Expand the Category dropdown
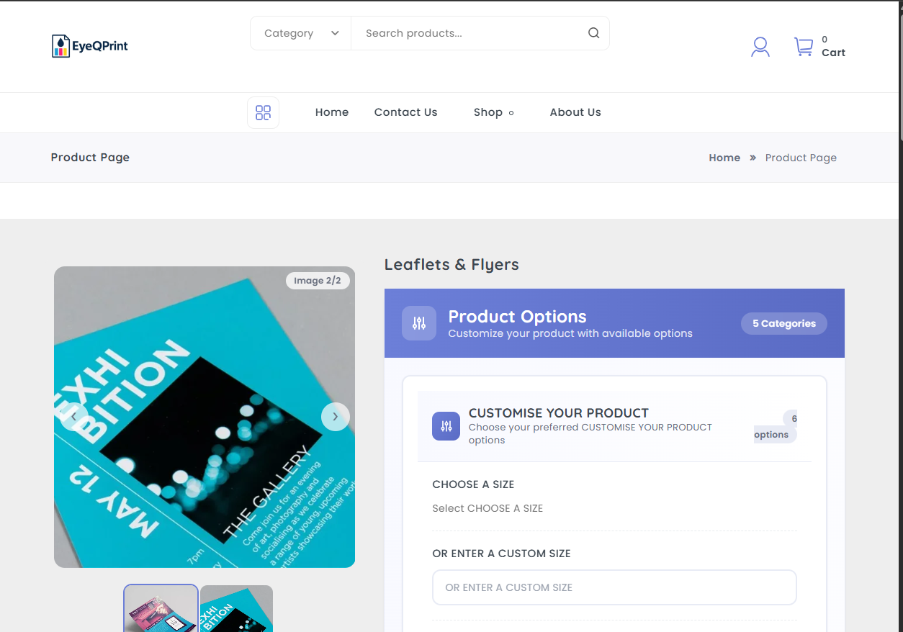 301,33
